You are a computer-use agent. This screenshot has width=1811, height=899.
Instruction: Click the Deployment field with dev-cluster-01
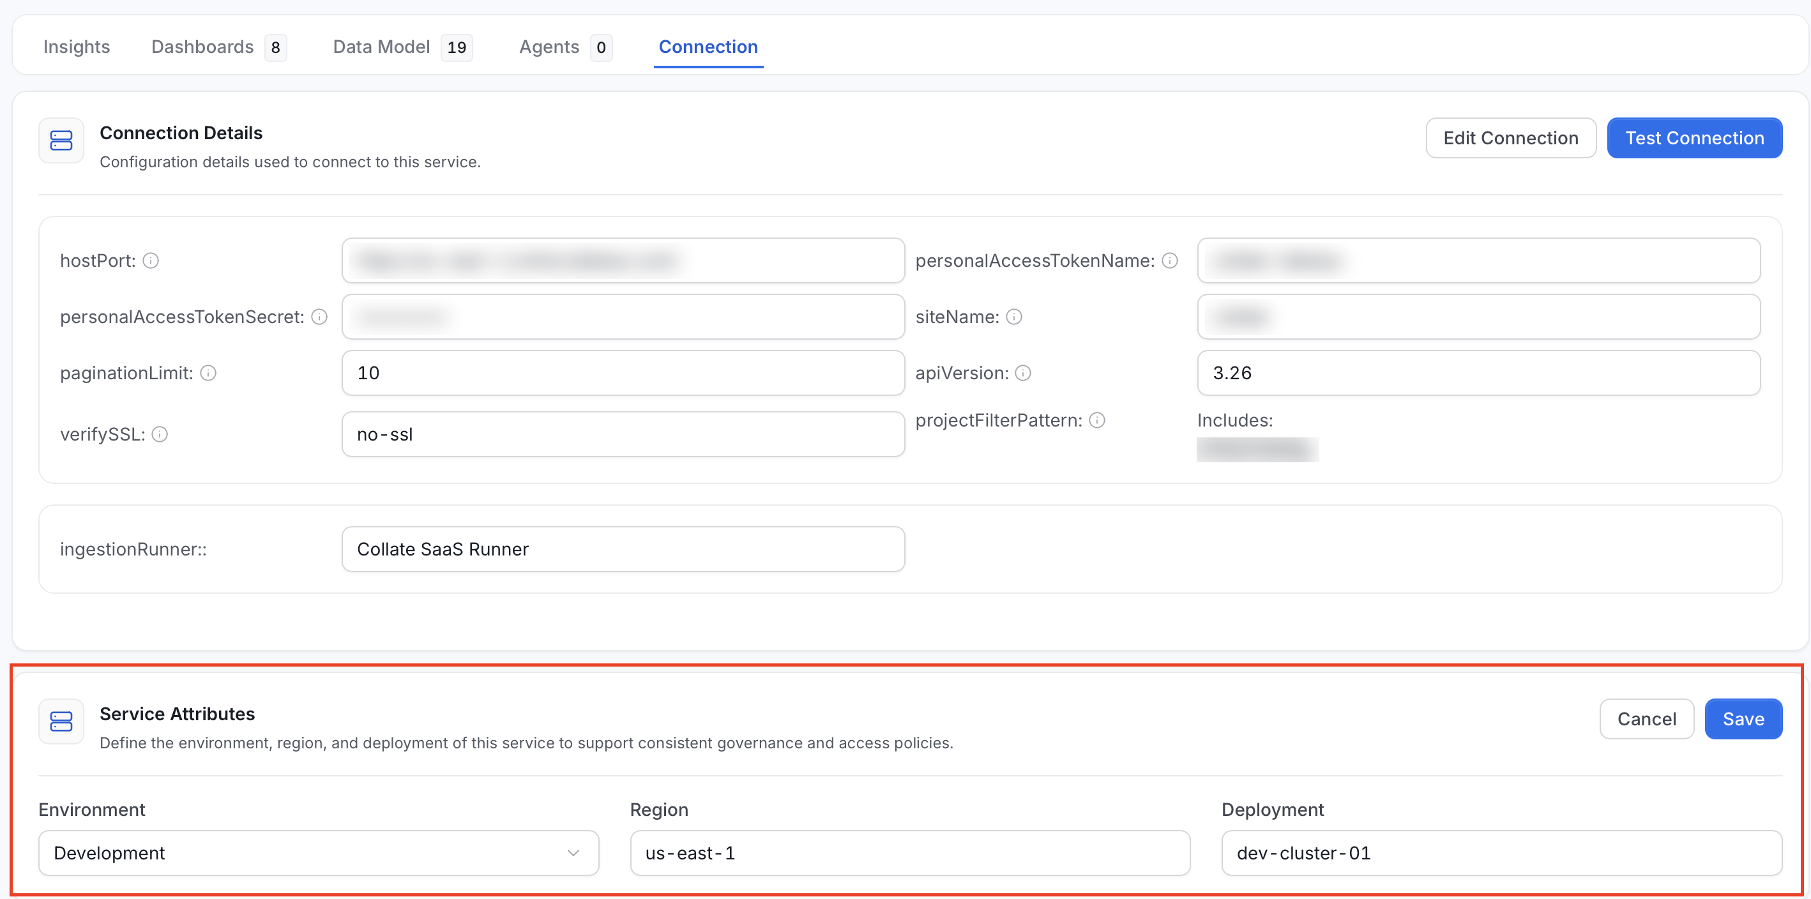click(x=1502, y=852)
